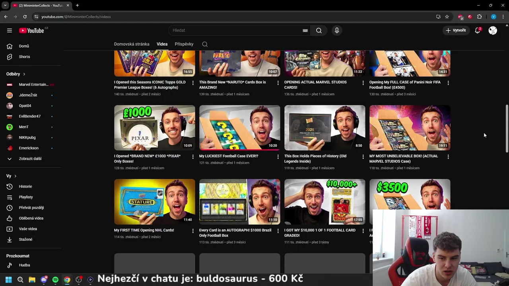Open options for LUCKIEST Football Case video
This screenshot has width=509, height=286.
(278, 157)
